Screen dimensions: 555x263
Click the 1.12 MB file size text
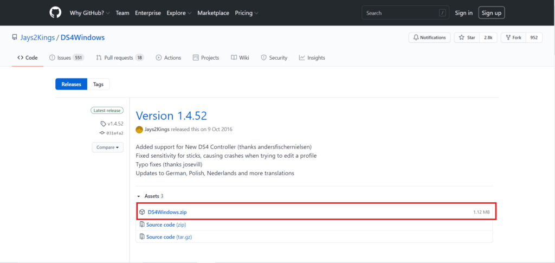[481, 213]
